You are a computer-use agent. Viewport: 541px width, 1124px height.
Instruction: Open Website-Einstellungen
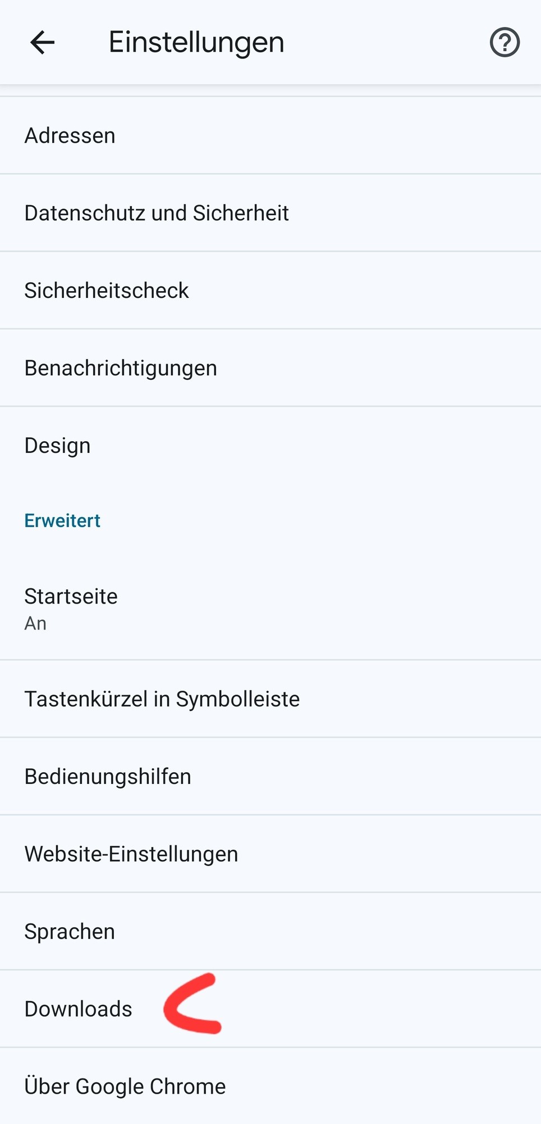click(x=270, y=854)
